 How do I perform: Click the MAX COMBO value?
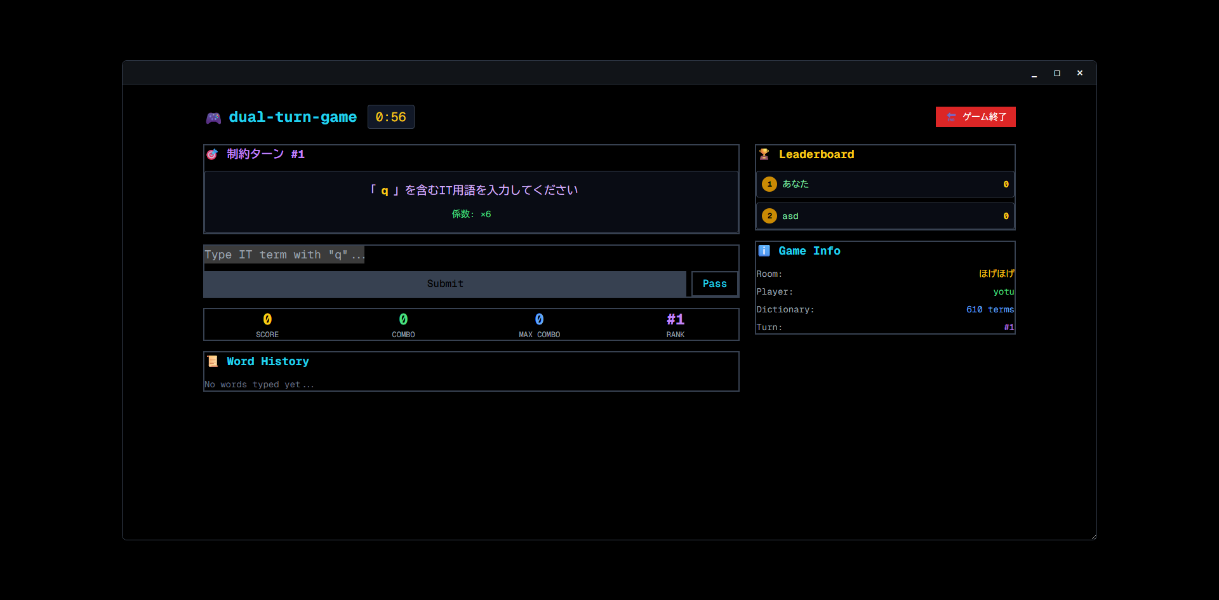[x=539, y=319]
